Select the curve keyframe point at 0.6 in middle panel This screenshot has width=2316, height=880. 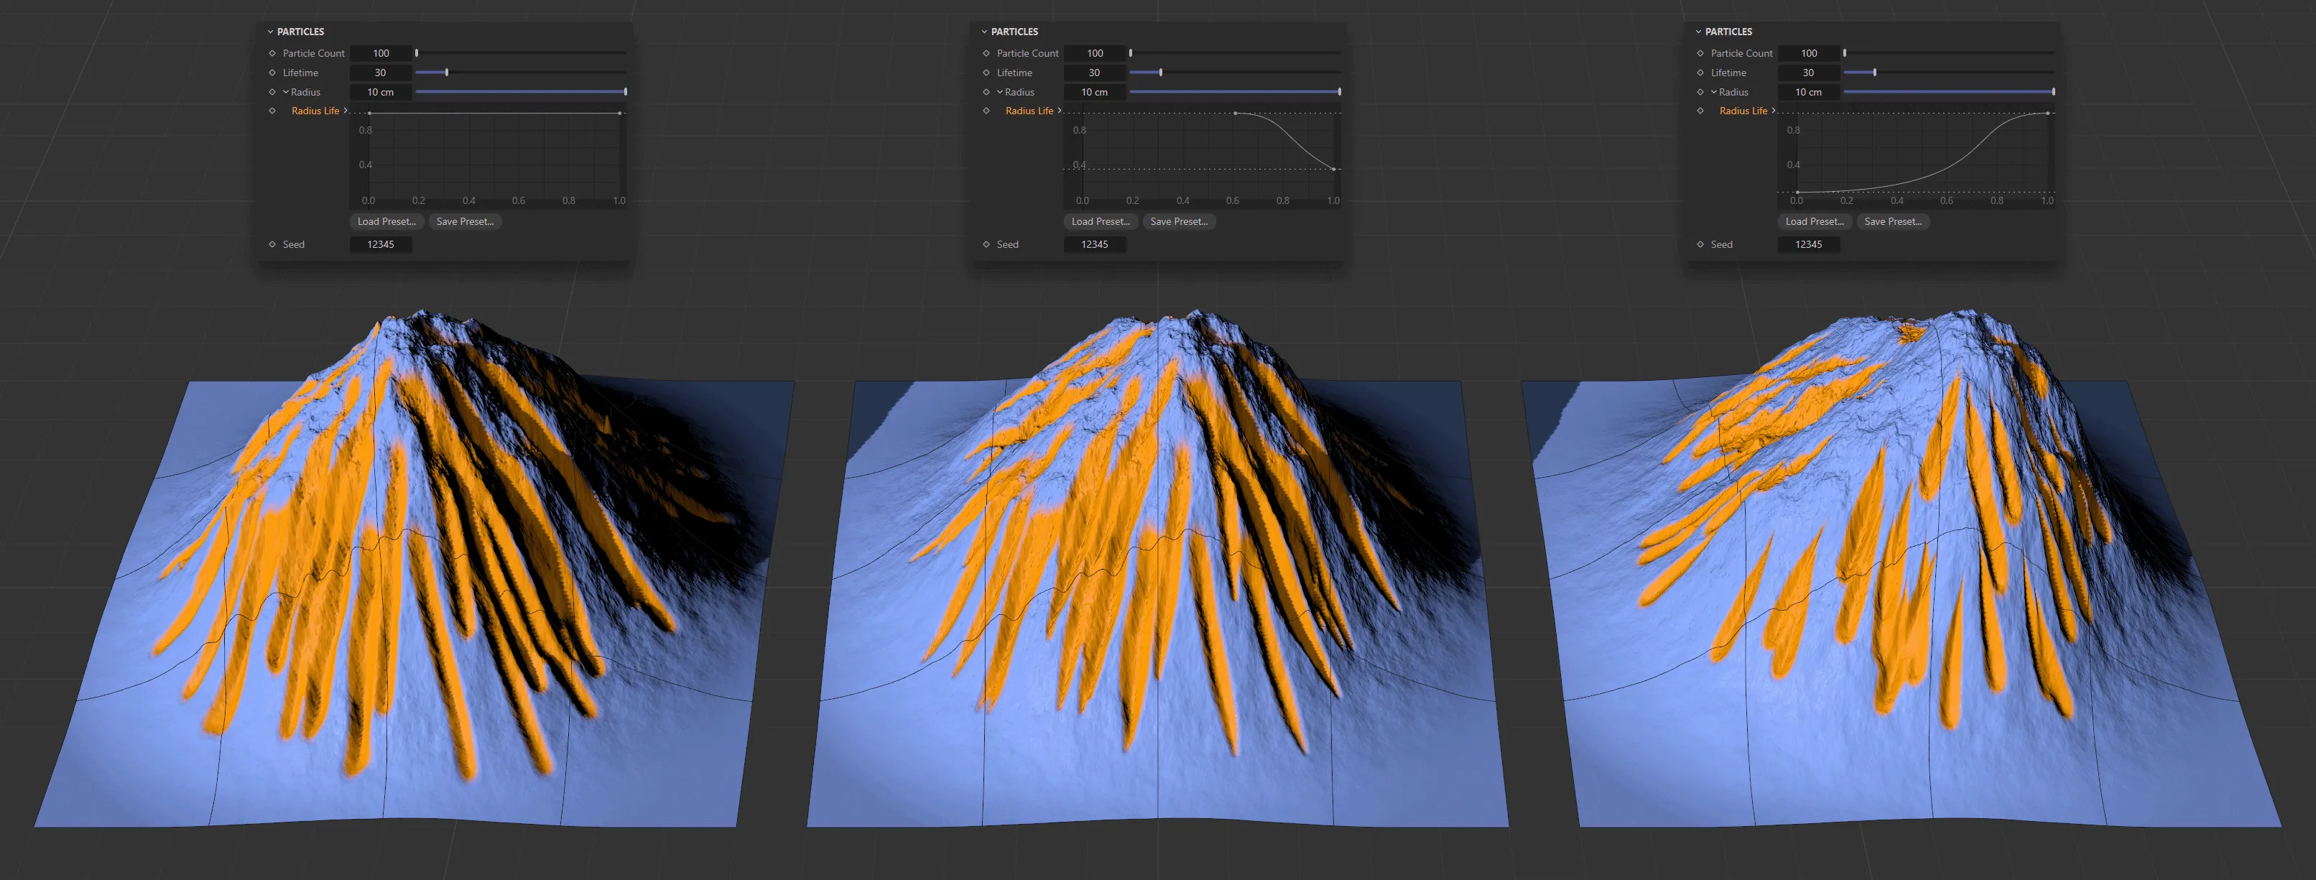tap(1237, 115)
